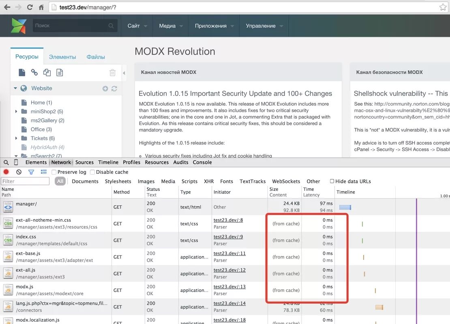Click the browser back arrow

click(7, 7)
